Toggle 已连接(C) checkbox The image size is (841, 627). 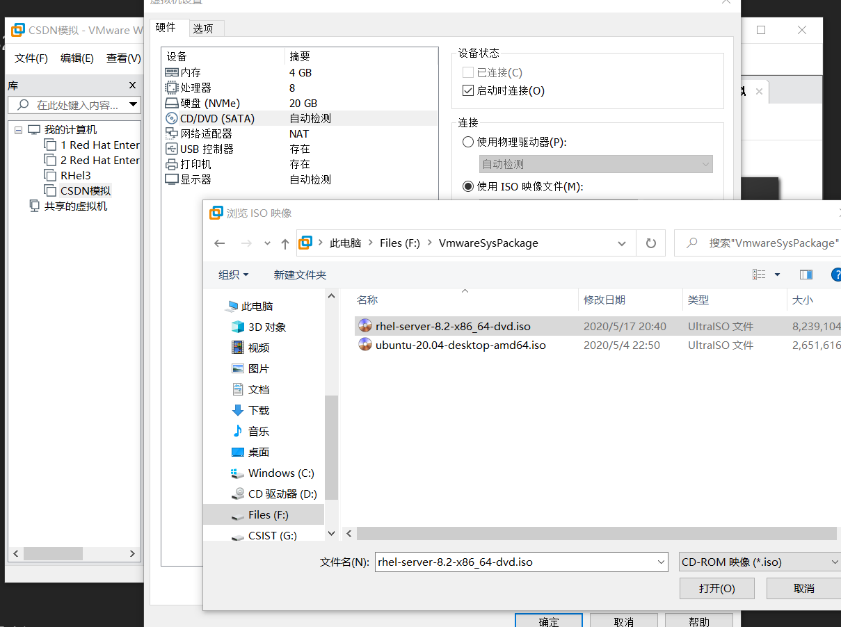click(468, 72)
